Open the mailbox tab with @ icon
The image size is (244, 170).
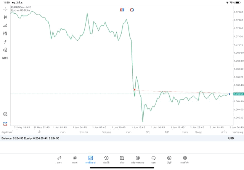tap(138, 159)
